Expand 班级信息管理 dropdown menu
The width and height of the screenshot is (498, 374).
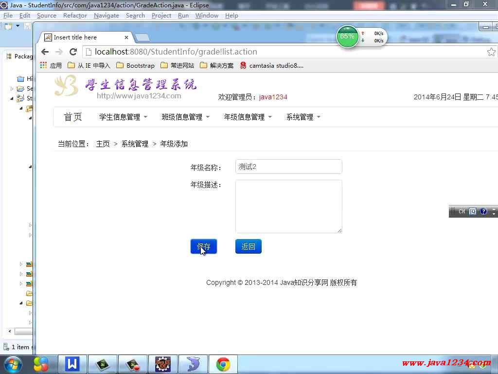coord(186,117)
